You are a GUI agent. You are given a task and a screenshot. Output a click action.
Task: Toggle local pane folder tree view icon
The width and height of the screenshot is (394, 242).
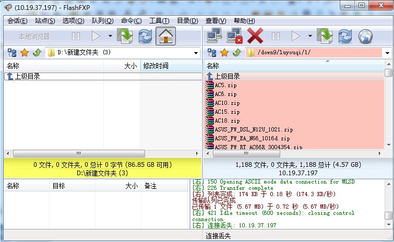click(x=11, y=53)
